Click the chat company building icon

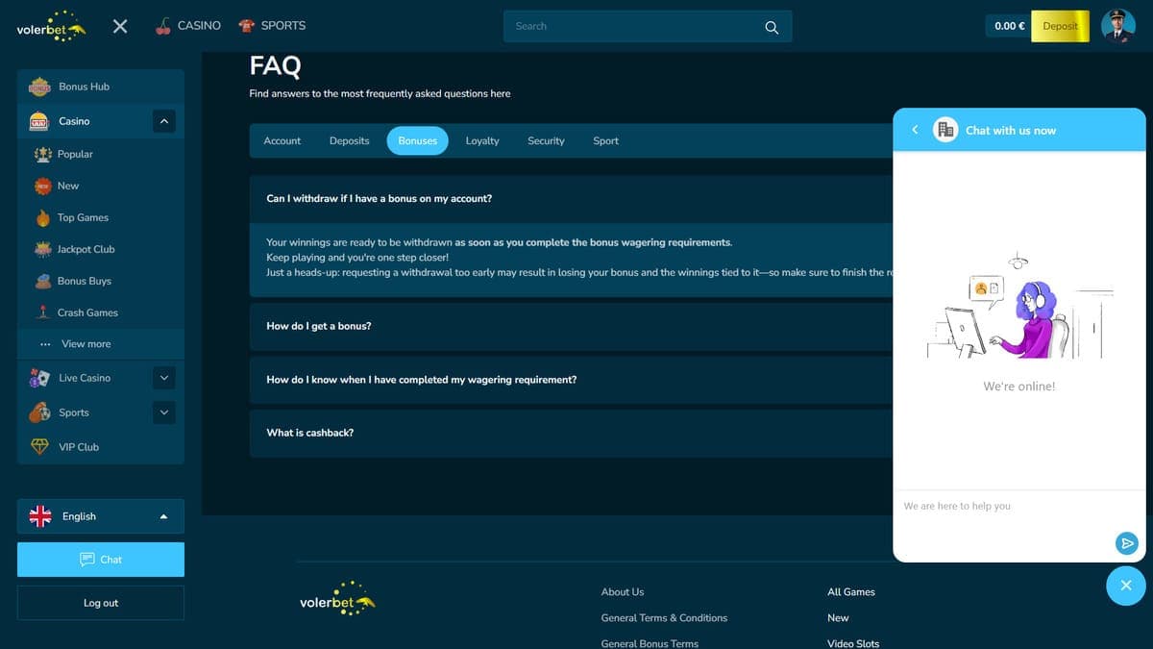click(x=945, y=130)
